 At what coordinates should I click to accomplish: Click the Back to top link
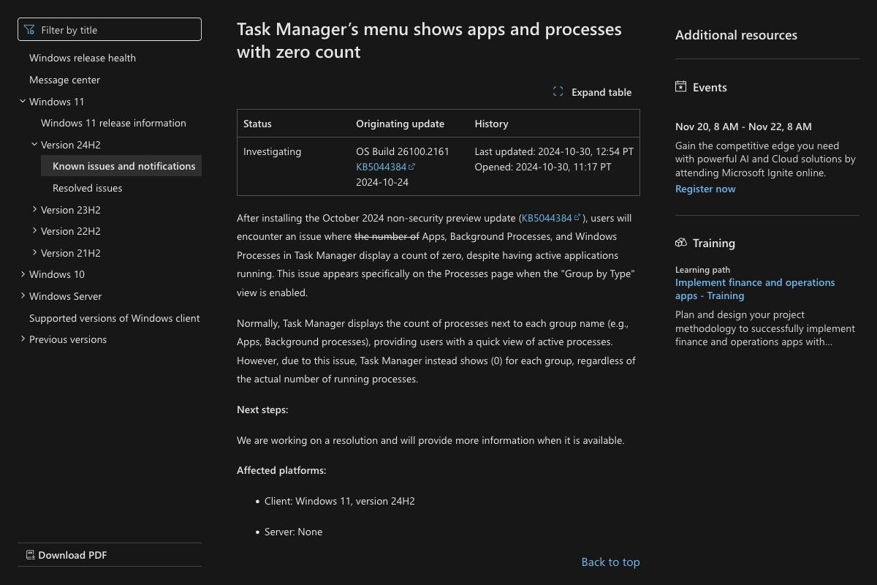click(x=610, y=562)
